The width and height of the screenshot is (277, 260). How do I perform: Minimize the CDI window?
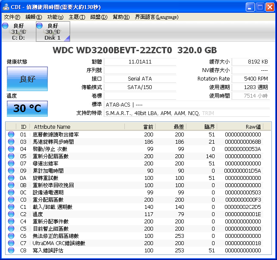pyautogui.click(x=250, y=7)
